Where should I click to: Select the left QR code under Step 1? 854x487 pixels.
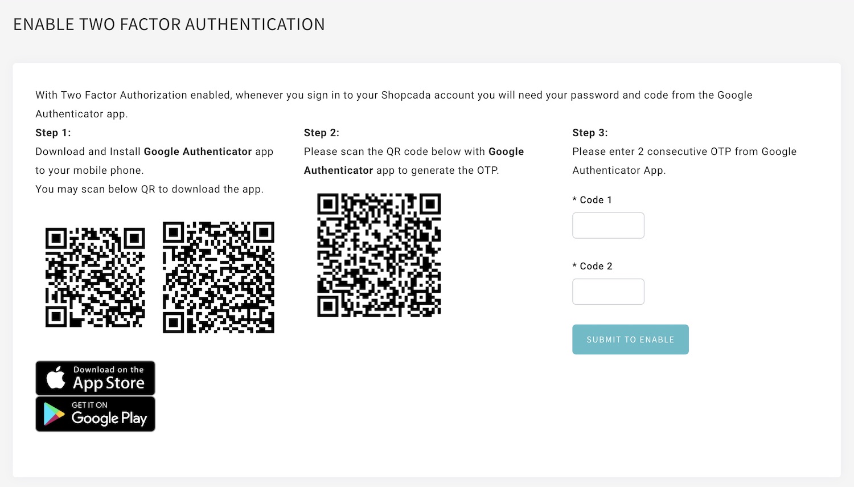95,277
